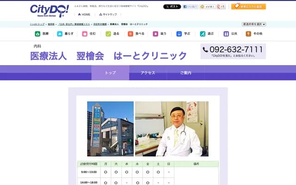The height and width of the screenshot is (185, 296).
Task: Select the purple 公共 category icon
Action: 226,34
